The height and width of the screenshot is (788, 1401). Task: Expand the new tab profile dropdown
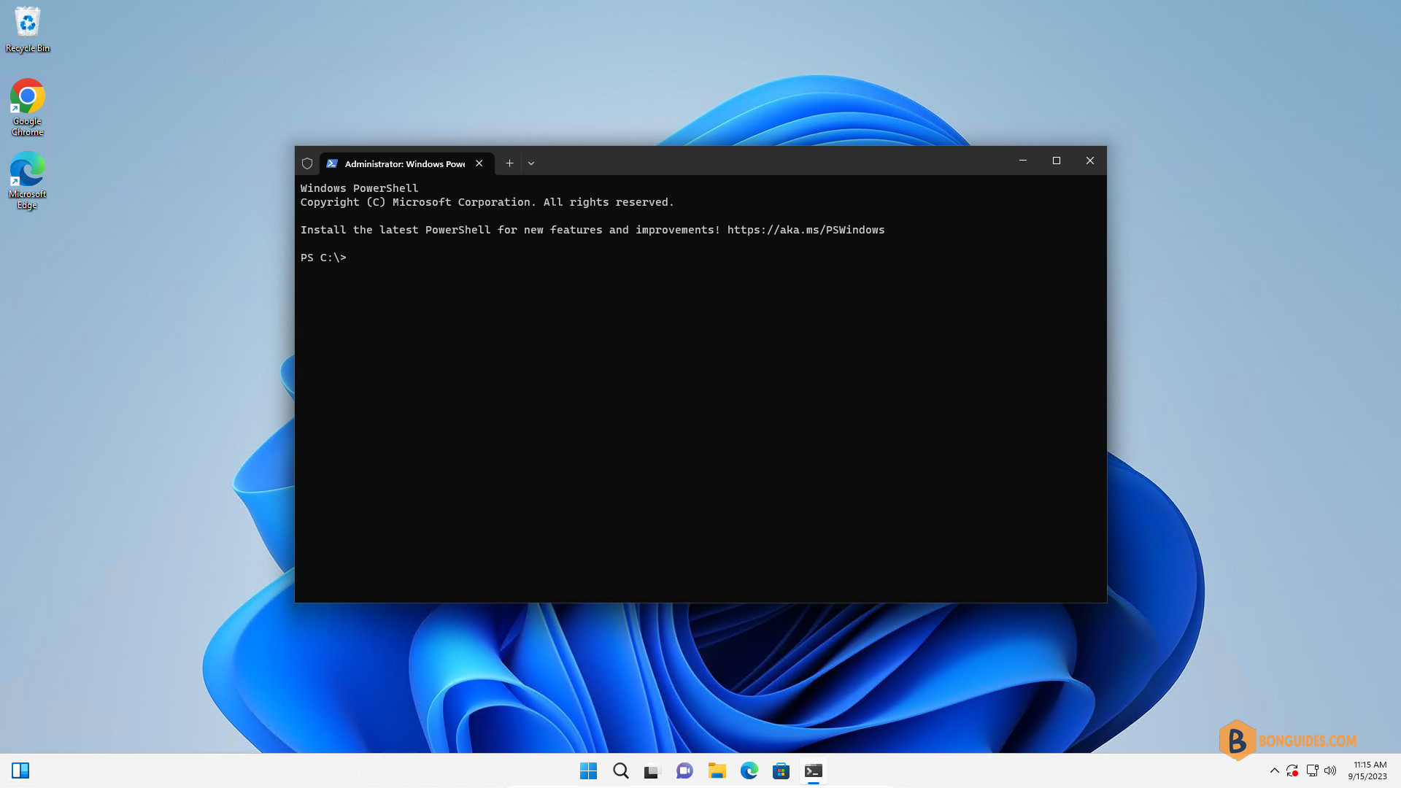coord(531,163)
